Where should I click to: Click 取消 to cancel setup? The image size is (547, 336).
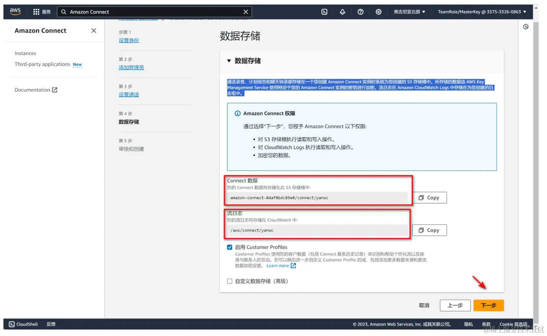click(x=424, y=305)
